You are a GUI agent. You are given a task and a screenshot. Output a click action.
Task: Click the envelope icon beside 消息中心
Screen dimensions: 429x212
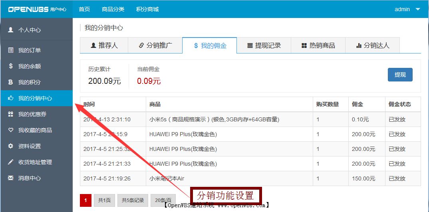click(x=11, y=178)
